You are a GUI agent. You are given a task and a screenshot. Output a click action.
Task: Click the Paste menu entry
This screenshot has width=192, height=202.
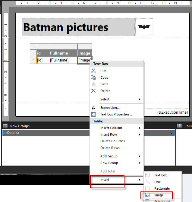click(117, 84)
